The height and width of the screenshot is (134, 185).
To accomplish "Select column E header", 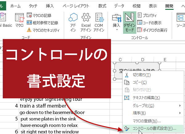I will pyautogui.click(x=165, y=59).
